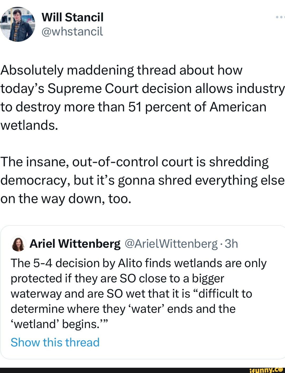Click the Ariel Wittenberg display name
Viewport: 285px width, 373px height.
coord(75,244)
